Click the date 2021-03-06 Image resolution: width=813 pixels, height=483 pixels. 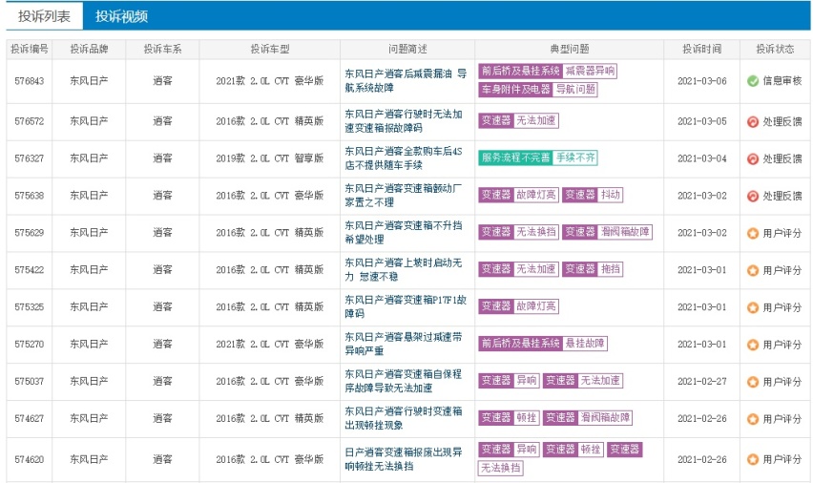(702, 81)
